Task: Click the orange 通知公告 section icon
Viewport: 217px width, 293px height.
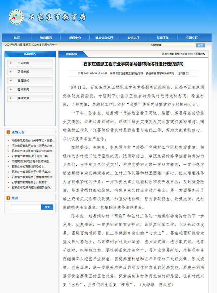Action: (8, 132)
